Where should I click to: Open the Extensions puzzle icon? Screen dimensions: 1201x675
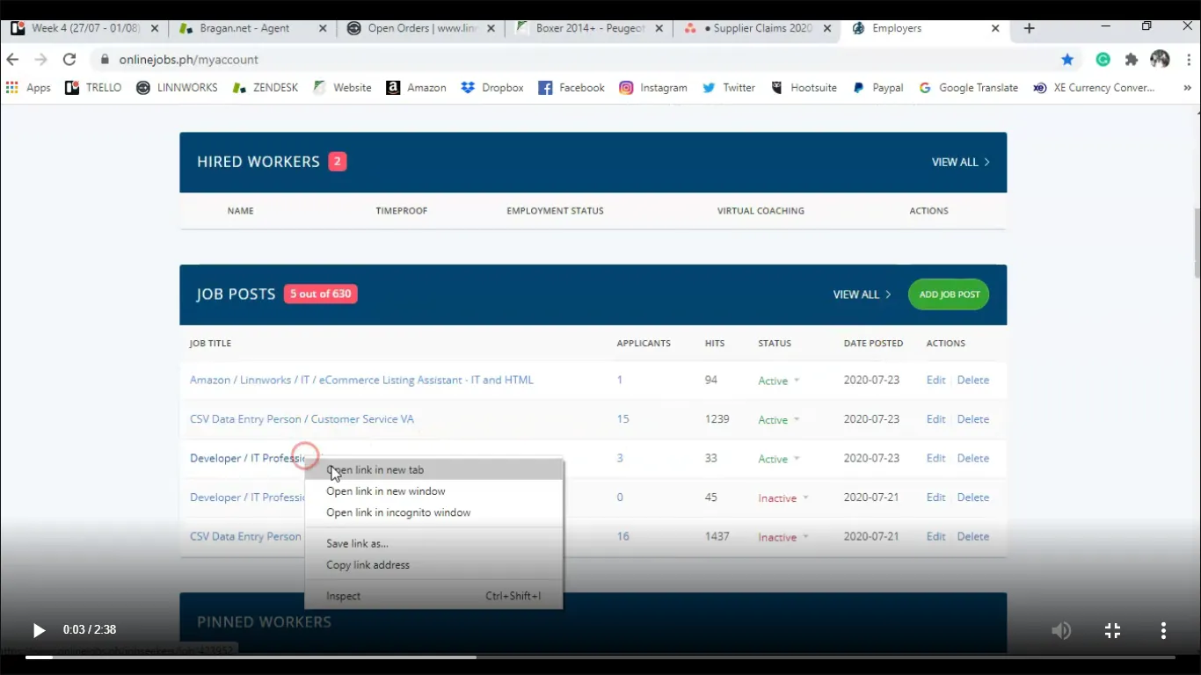1132,60
